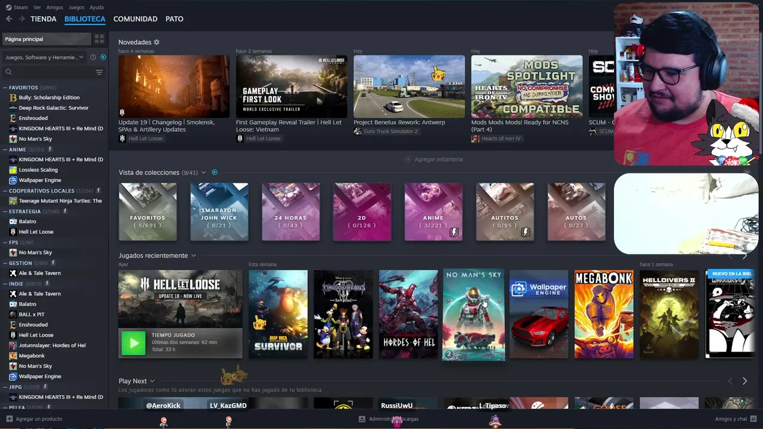Click the lightning icon on AUTITOS collection tile
The width and height of the screenshot is (763, 429).
pos(526,232)
